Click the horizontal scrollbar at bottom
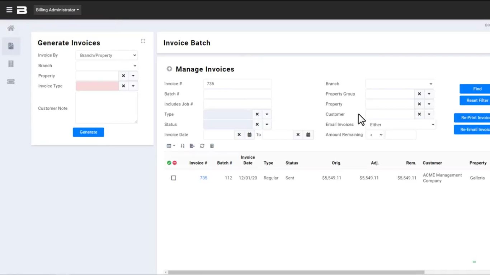 tap(296, 272)
